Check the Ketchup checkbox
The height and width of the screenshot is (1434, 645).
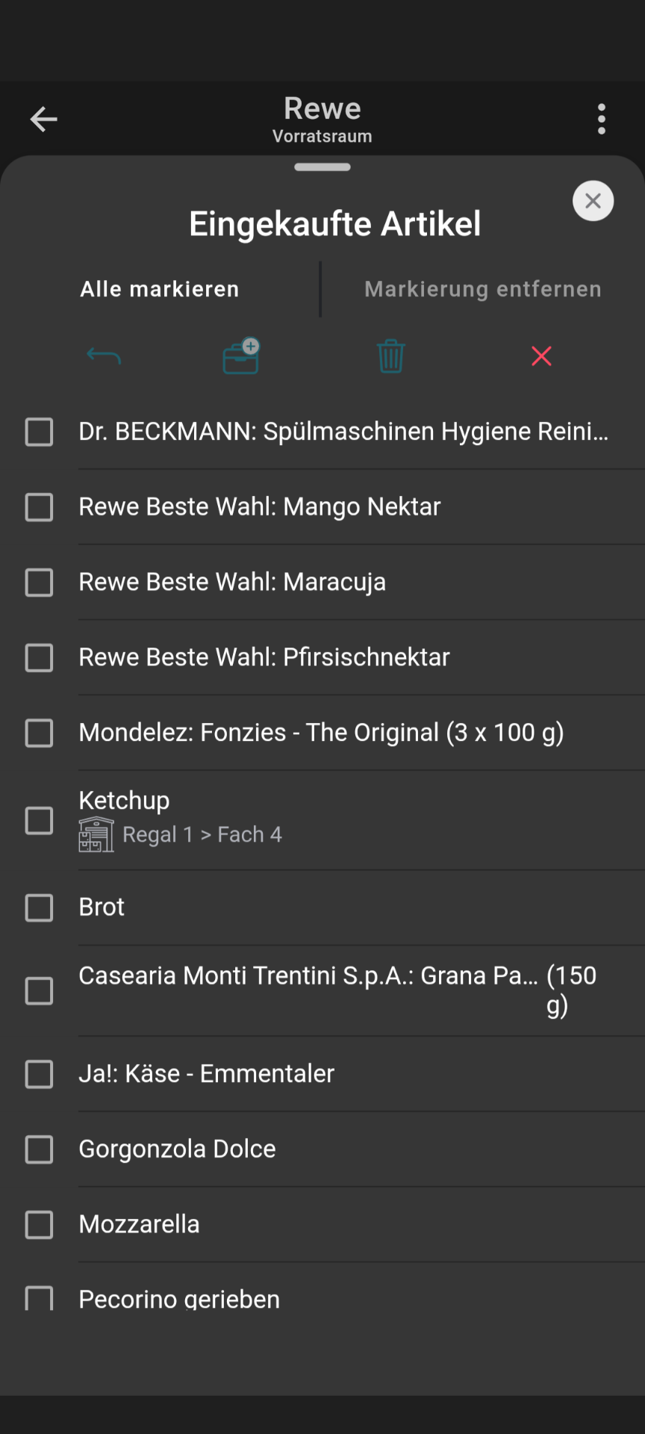pyautogui.click(x=39, y=821)
